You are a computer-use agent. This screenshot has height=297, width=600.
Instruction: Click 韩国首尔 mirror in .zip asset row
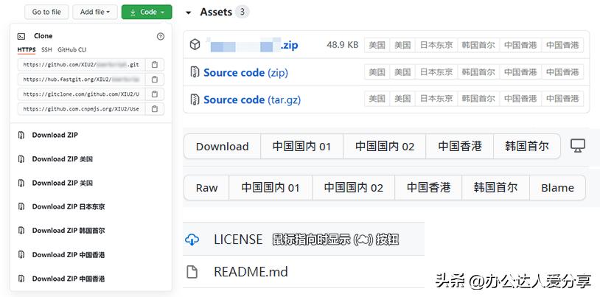click(478, 45)
